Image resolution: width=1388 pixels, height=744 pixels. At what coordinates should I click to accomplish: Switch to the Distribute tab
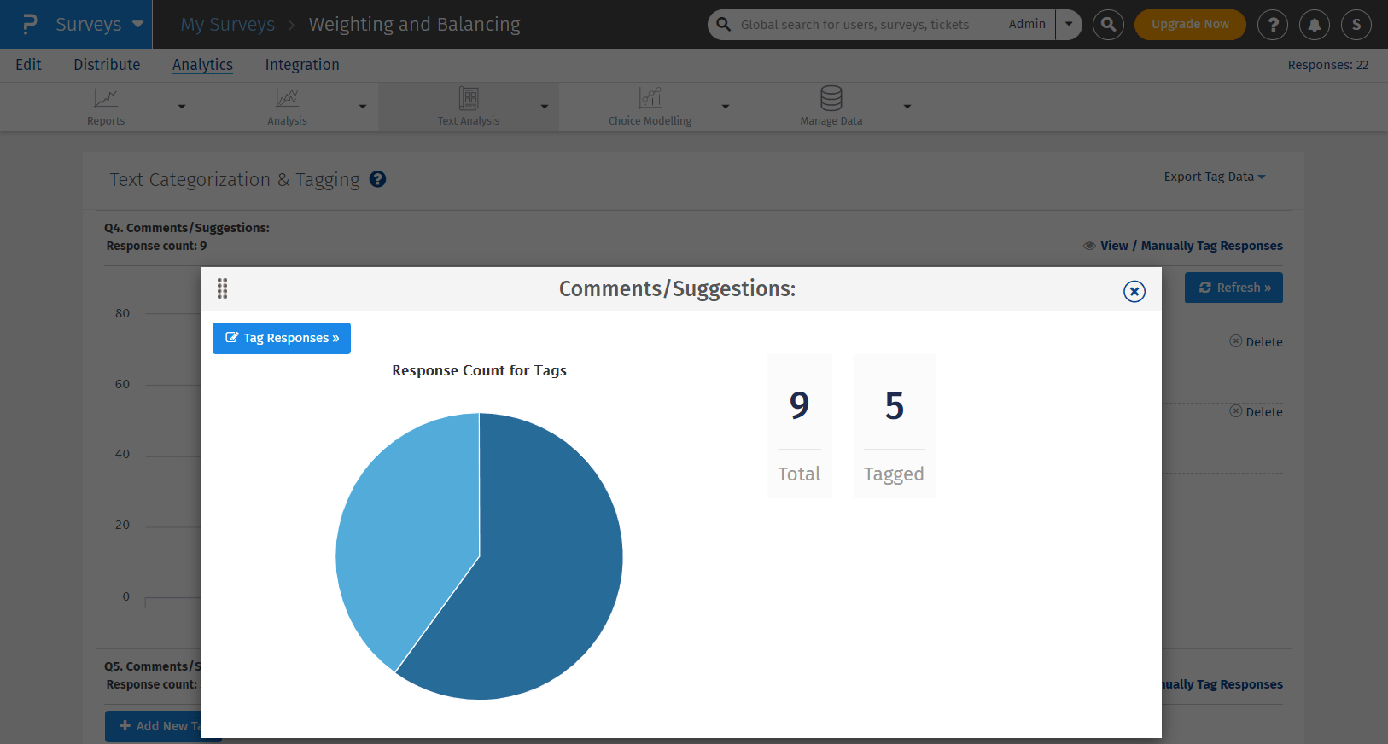pyautogui.click(x=107, y=65)
